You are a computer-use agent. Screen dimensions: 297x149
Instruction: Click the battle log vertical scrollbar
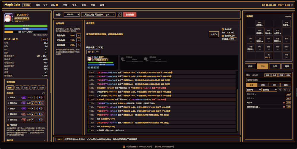pyautogui.click(x=238, y=110)
